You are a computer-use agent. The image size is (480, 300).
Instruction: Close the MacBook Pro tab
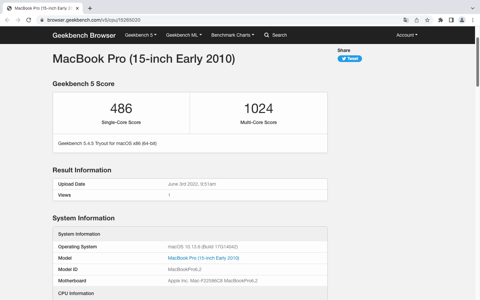tap(77, 8)
